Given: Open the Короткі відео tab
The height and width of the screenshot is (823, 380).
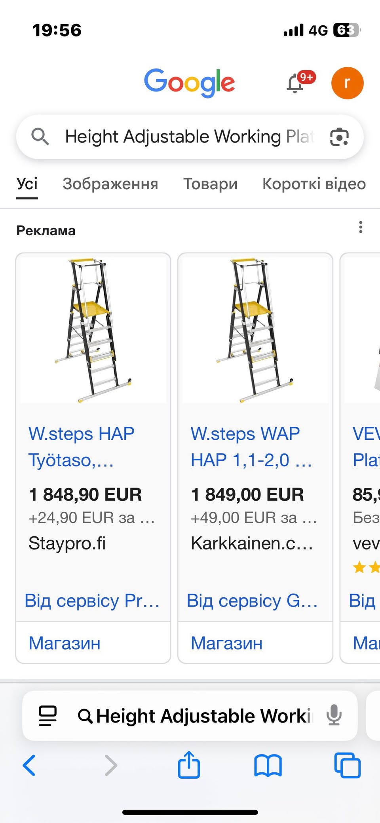Looking at the screenshot, I should click(x=314, y=184).
